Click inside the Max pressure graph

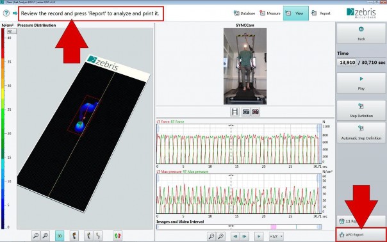pos(239,193)
